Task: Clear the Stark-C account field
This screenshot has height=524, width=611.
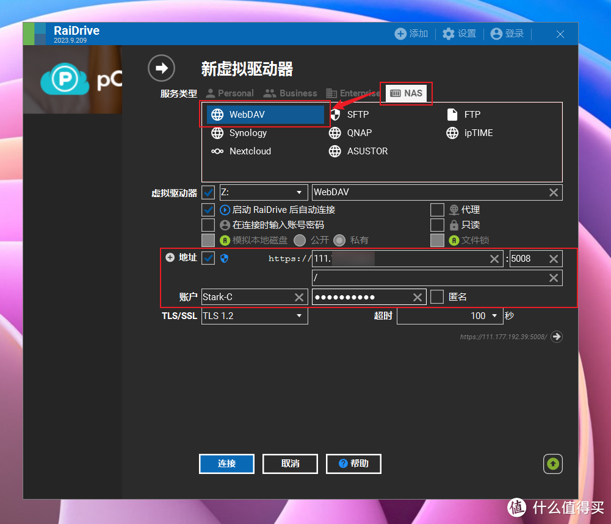Action: click(299, 298)
